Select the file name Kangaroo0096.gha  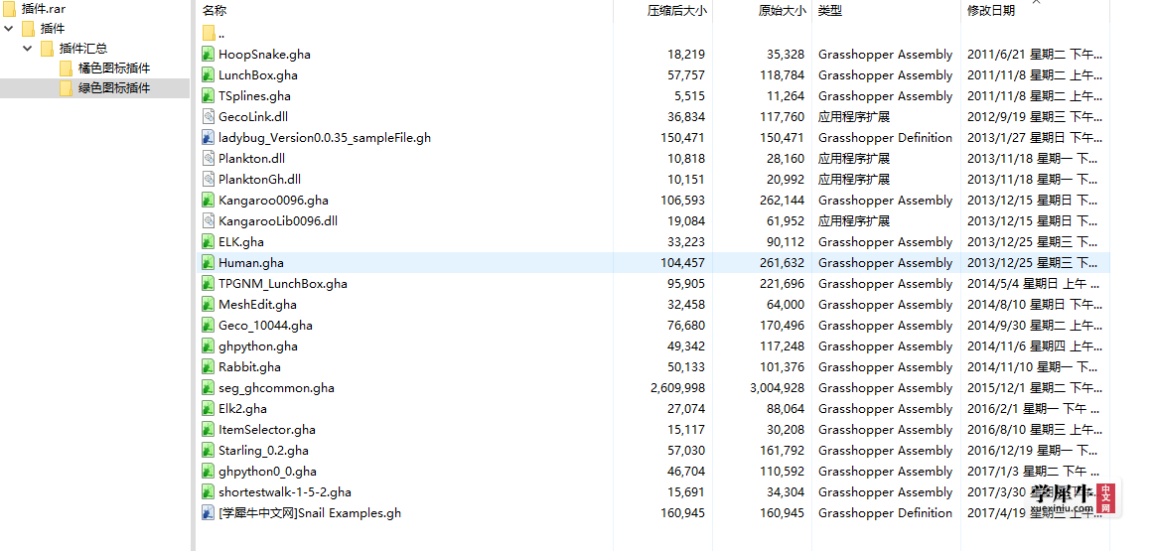[x=273, y=200]
